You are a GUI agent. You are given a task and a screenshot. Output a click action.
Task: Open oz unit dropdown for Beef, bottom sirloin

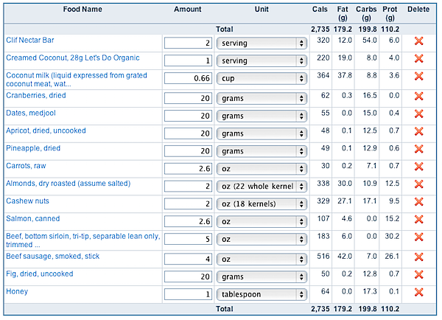pos(262,239)
